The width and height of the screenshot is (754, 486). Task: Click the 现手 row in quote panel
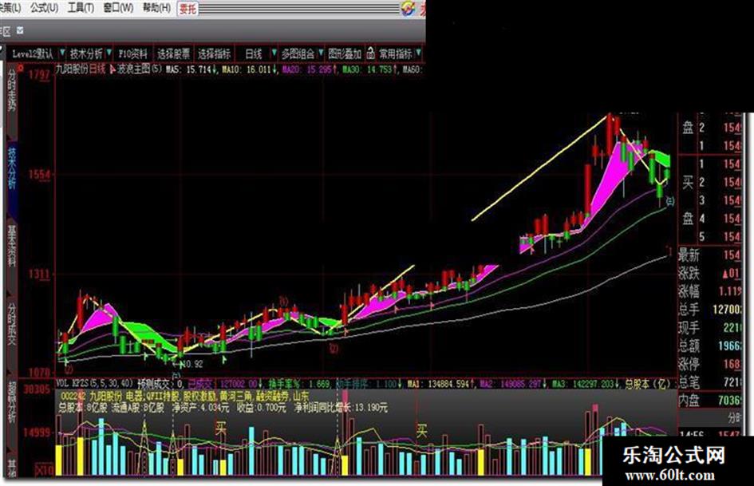point(711,327)
